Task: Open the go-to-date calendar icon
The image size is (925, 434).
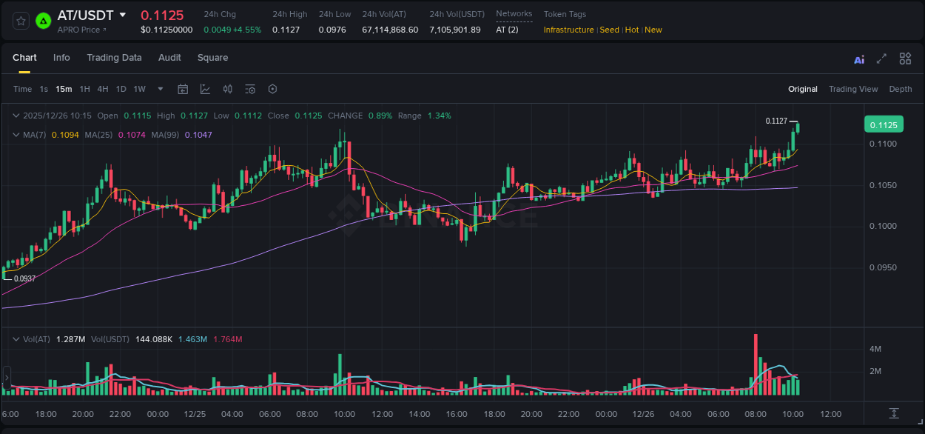Action: click(x=183, y=89)
